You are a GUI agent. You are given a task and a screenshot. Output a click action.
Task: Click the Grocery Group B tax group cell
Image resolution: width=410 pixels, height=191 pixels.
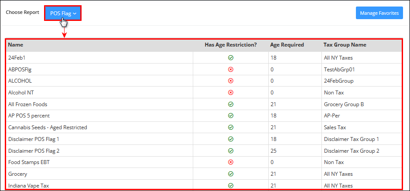[x=344, y=104]
